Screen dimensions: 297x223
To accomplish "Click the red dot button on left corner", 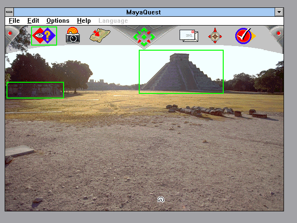I will pyautogui.click(x=10, y=33).
